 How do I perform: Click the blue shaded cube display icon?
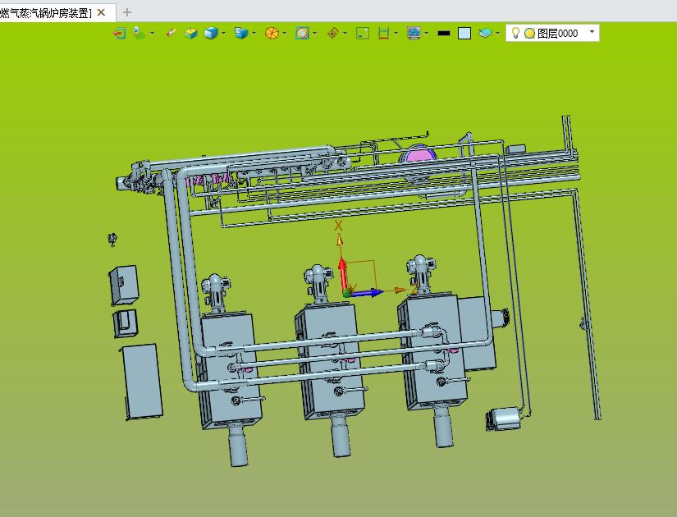point(212,34)
